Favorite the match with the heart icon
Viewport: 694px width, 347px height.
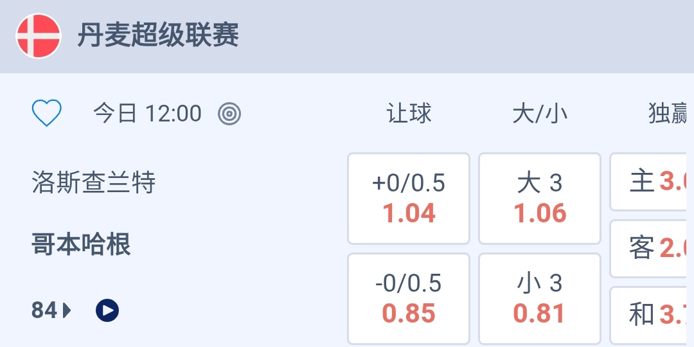[x=47, y=114]
